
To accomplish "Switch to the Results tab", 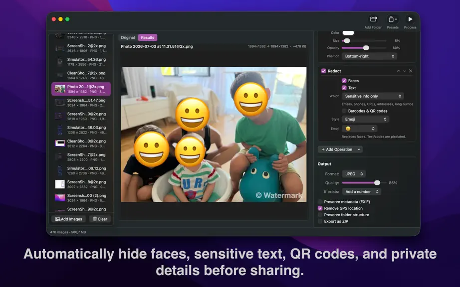I will click(148, 37).
